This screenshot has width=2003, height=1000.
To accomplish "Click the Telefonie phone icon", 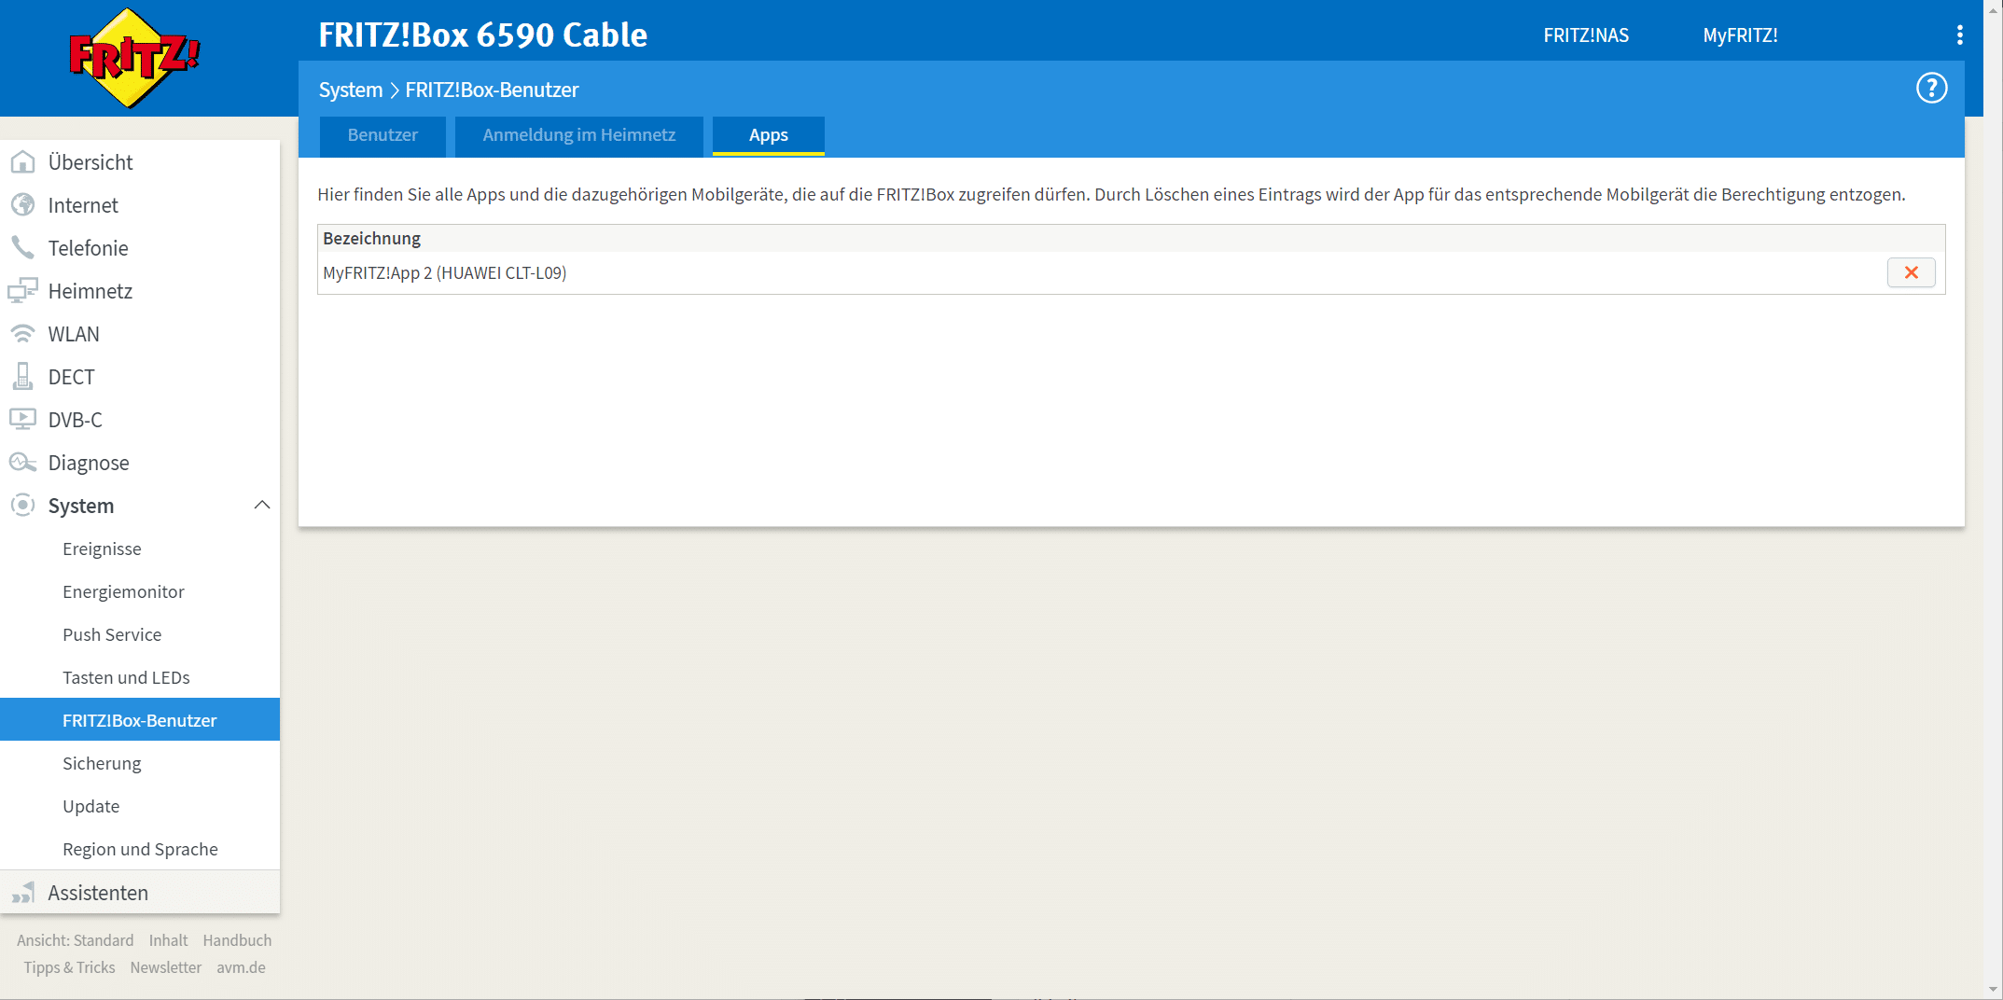I will [22, 248].
